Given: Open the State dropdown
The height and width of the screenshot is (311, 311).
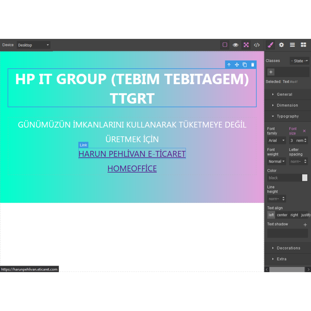Looking at the screenshot, I should coord(299,61).
